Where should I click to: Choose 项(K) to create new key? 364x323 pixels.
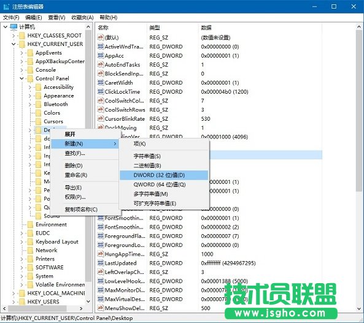coord(164,144)
